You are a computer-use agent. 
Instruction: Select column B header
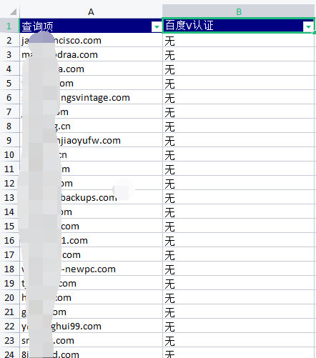239,11
